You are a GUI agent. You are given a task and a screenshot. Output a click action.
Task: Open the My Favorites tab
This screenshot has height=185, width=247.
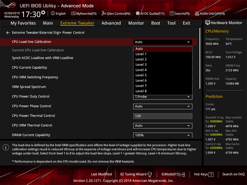23,23
